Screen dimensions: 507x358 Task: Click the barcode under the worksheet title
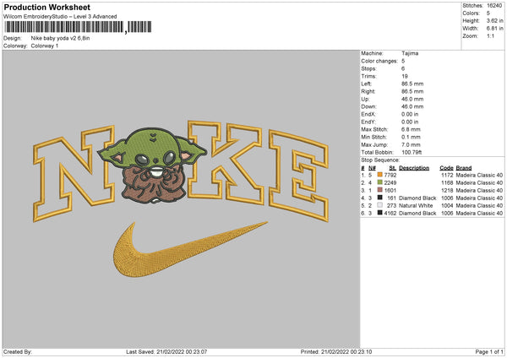click(78, 27)
